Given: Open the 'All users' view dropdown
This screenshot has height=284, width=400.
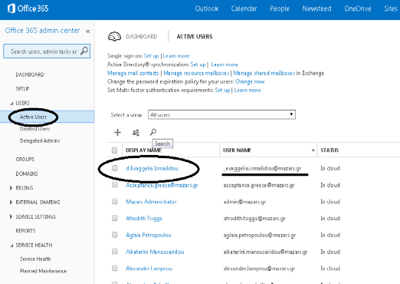Looking at the screenshot, I should pyautogui.click(x=221, y=114).
